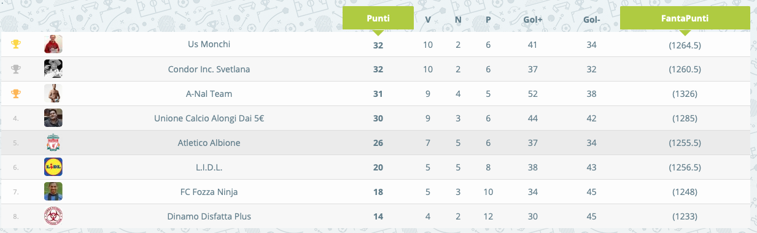The image size is (757, 233).
Task: Select the highlighted Atletico Albione row name
Action: point(209,142)
